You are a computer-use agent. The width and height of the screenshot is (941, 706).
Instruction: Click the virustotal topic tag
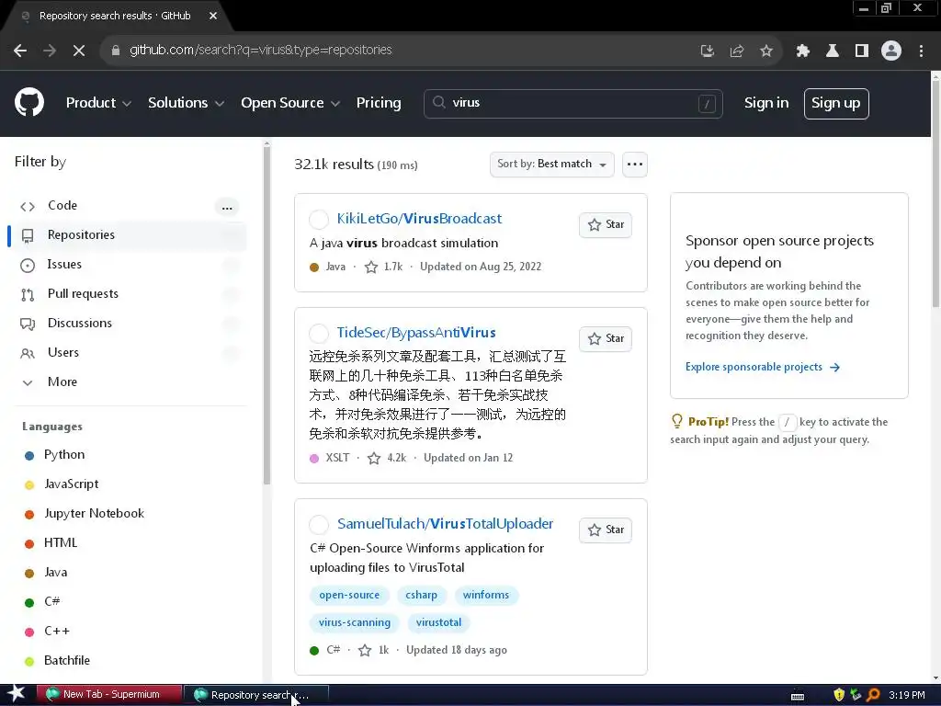(x=438, y=622)
